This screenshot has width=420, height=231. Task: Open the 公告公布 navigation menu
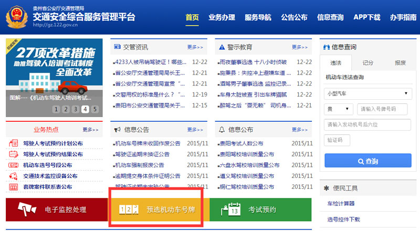pyautogui.click(x=294, y=17)
